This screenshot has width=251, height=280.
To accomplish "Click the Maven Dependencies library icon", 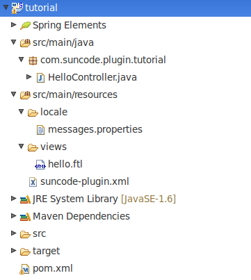I will (x=25, y=217).
